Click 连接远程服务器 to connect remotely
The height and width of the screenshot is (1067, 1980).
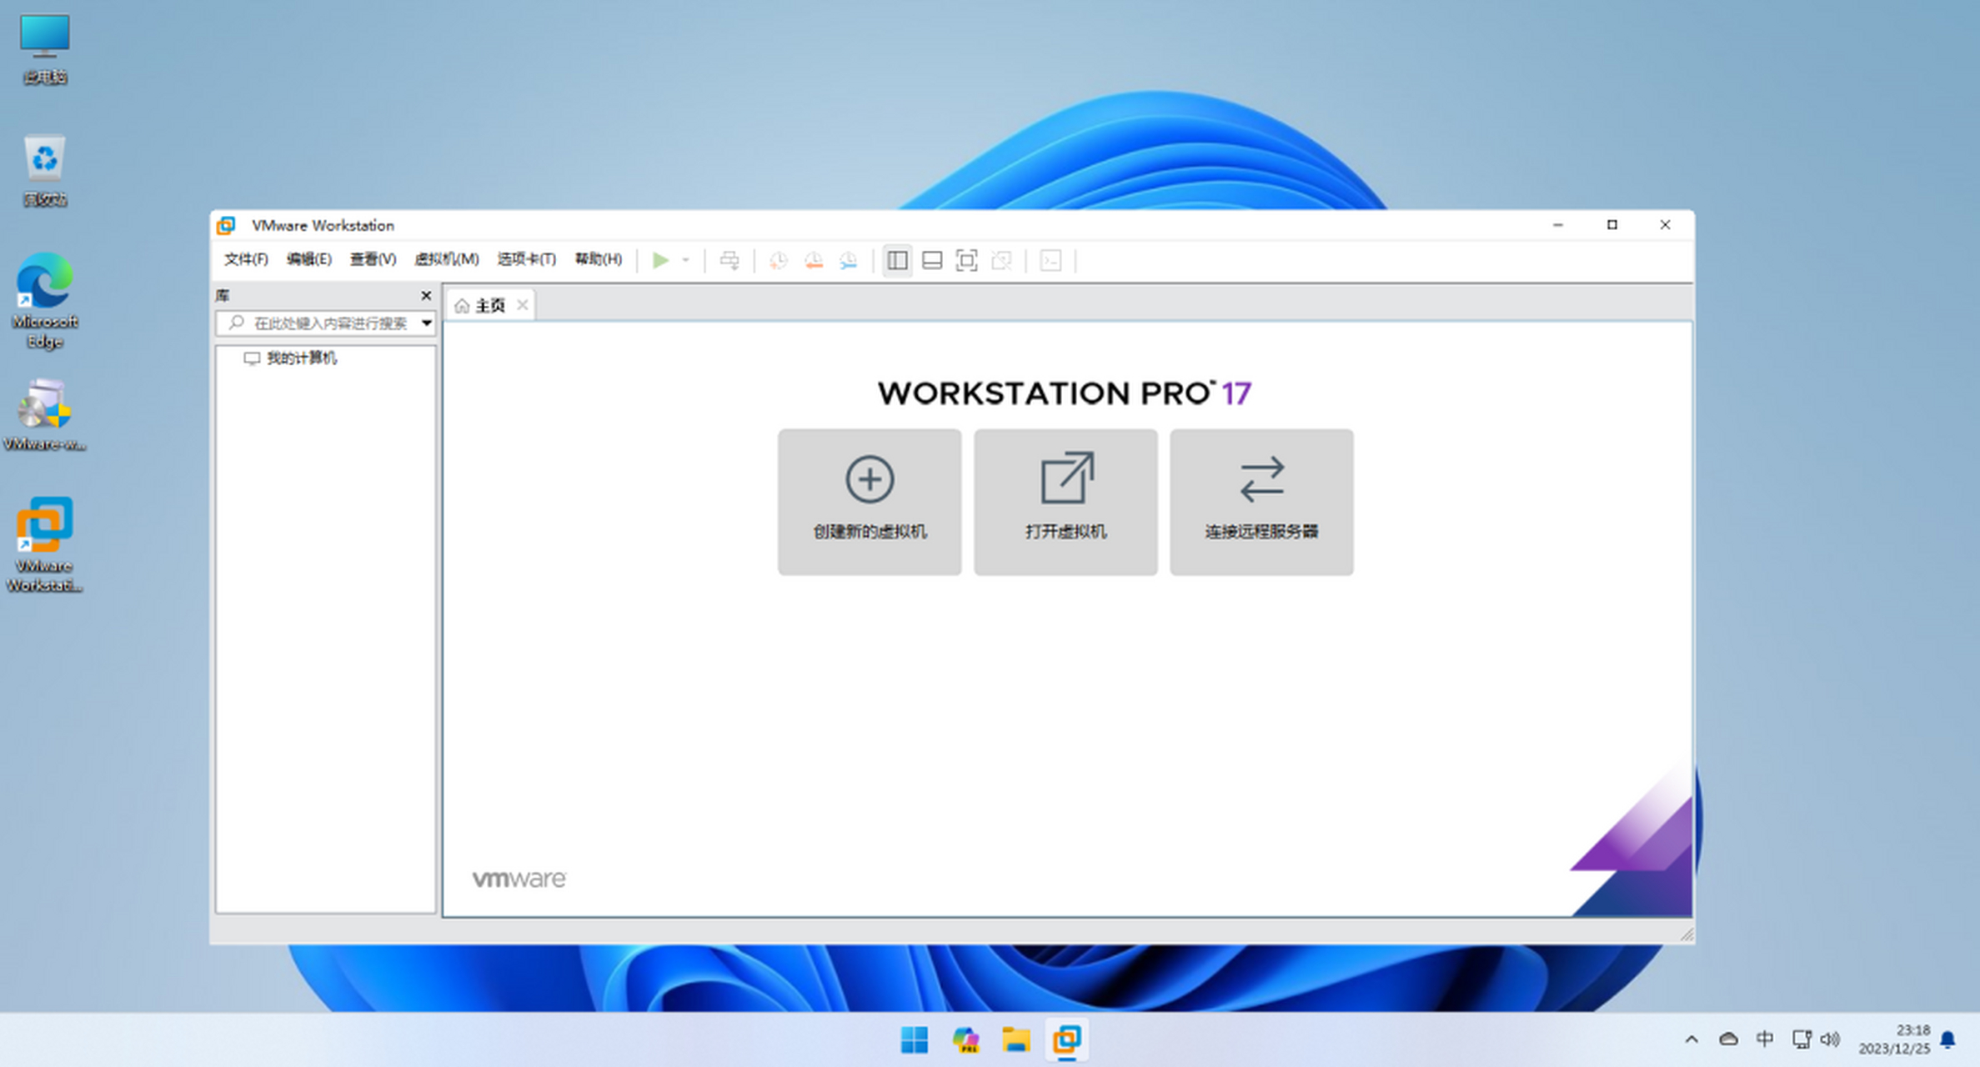1261,501
